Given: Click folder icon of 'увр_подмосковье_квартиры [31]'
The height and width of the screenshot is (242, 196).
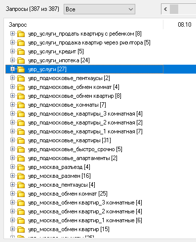Looking at the screenshot, I should click(x=21, y=140).
